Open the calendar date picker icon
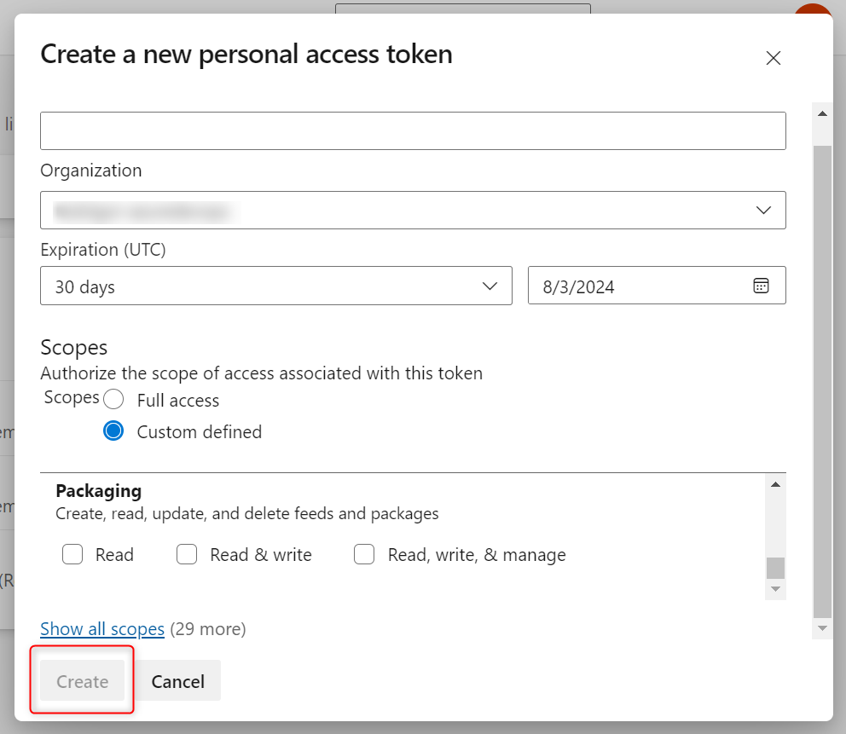Viewport: 846px width, 734px height. point(761,286)
